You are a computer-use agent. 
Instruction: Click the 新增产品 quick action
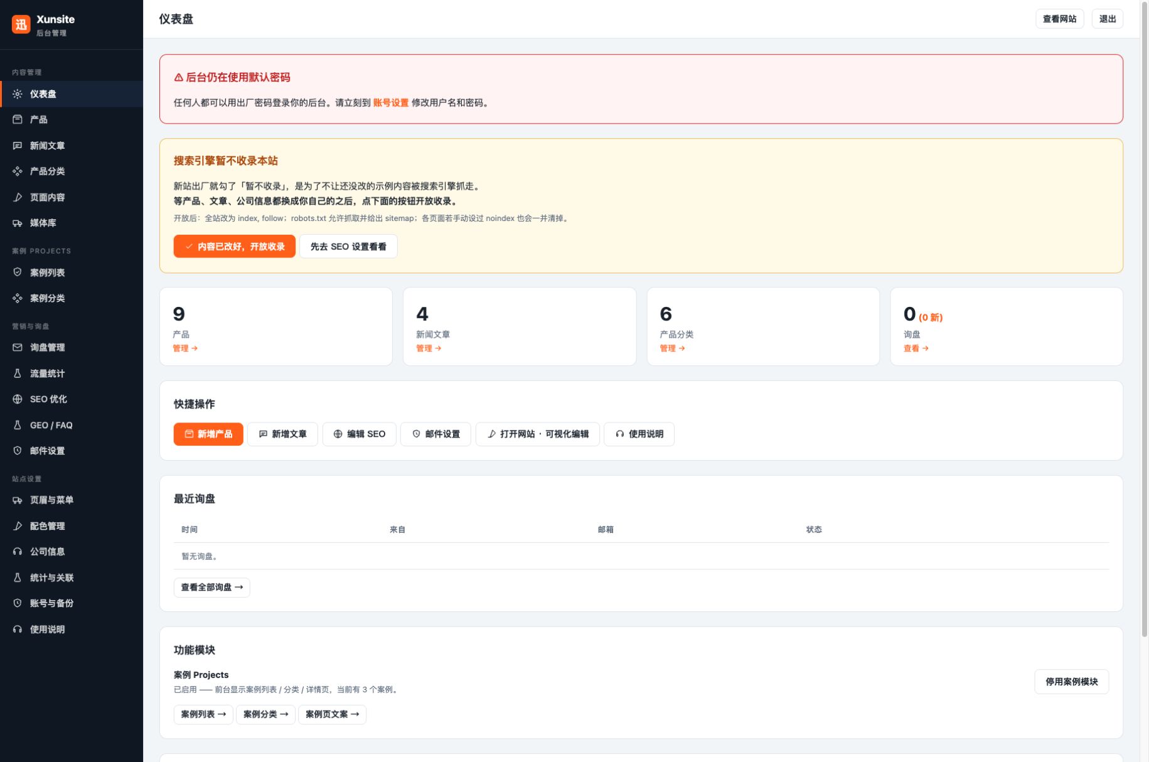tap(208, 434)
